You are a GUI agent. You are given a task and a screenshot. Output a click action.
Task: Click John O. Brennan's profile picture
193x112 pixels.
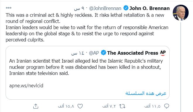181,13
